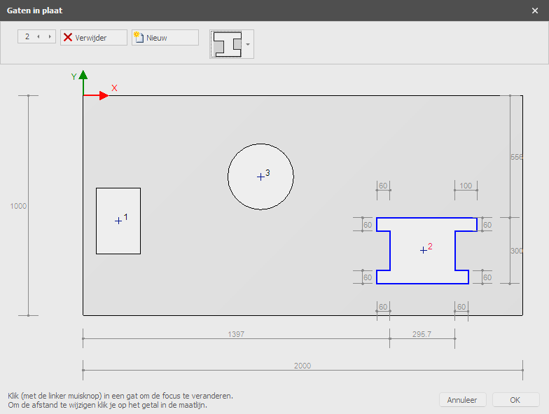Edit the 100 top-right notch dimension
This screenshot has height=414, width=549.
(466, 186)
